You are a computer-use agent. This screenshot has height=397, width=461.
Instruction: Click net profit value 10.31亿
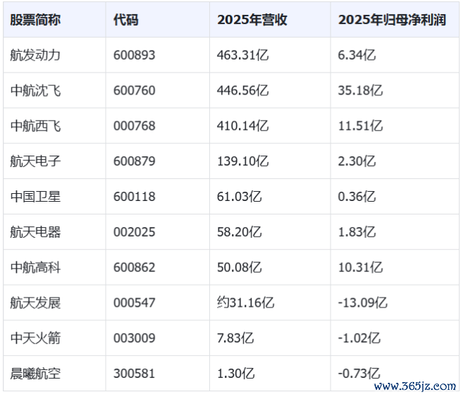click(x=360, y=268)
